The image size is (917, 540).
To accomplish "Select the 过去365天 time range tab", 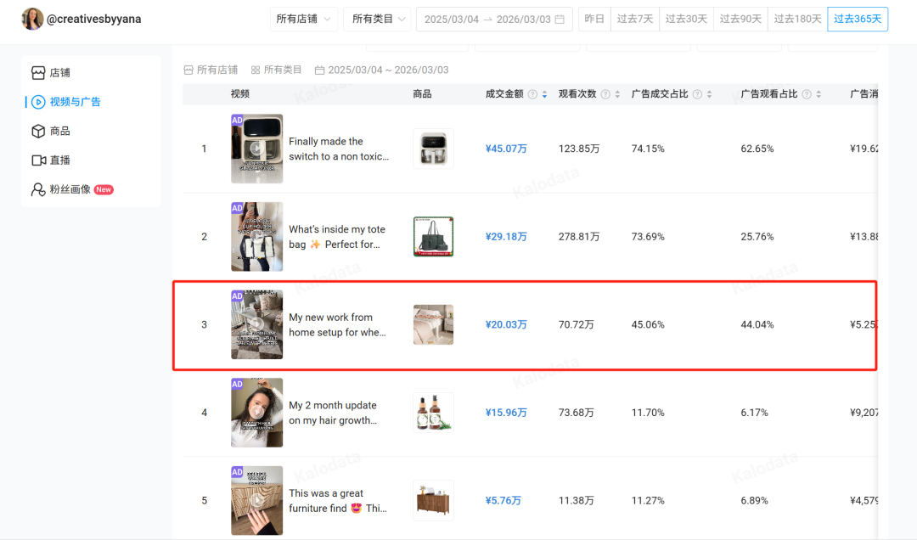I will 858,19.
